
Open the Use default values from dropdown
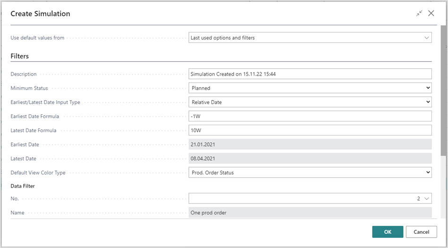(x=310, y=37)
